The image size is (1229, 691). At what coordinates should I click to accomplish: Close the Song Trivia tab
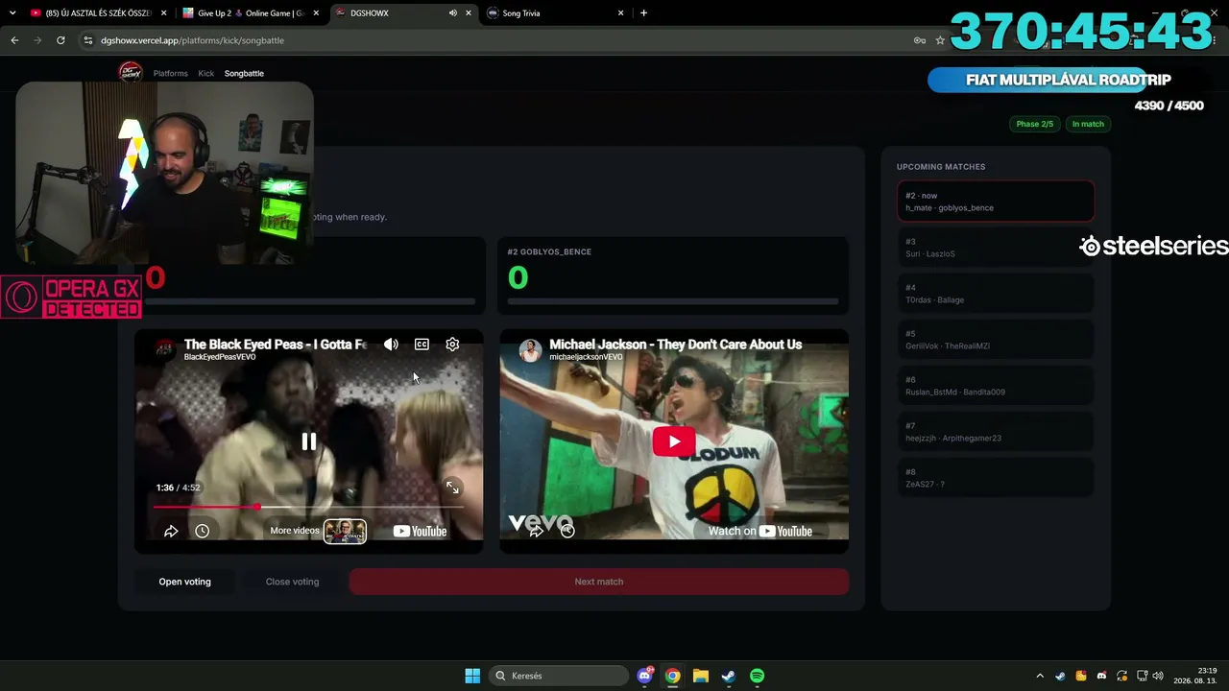[x=621, y=13]
